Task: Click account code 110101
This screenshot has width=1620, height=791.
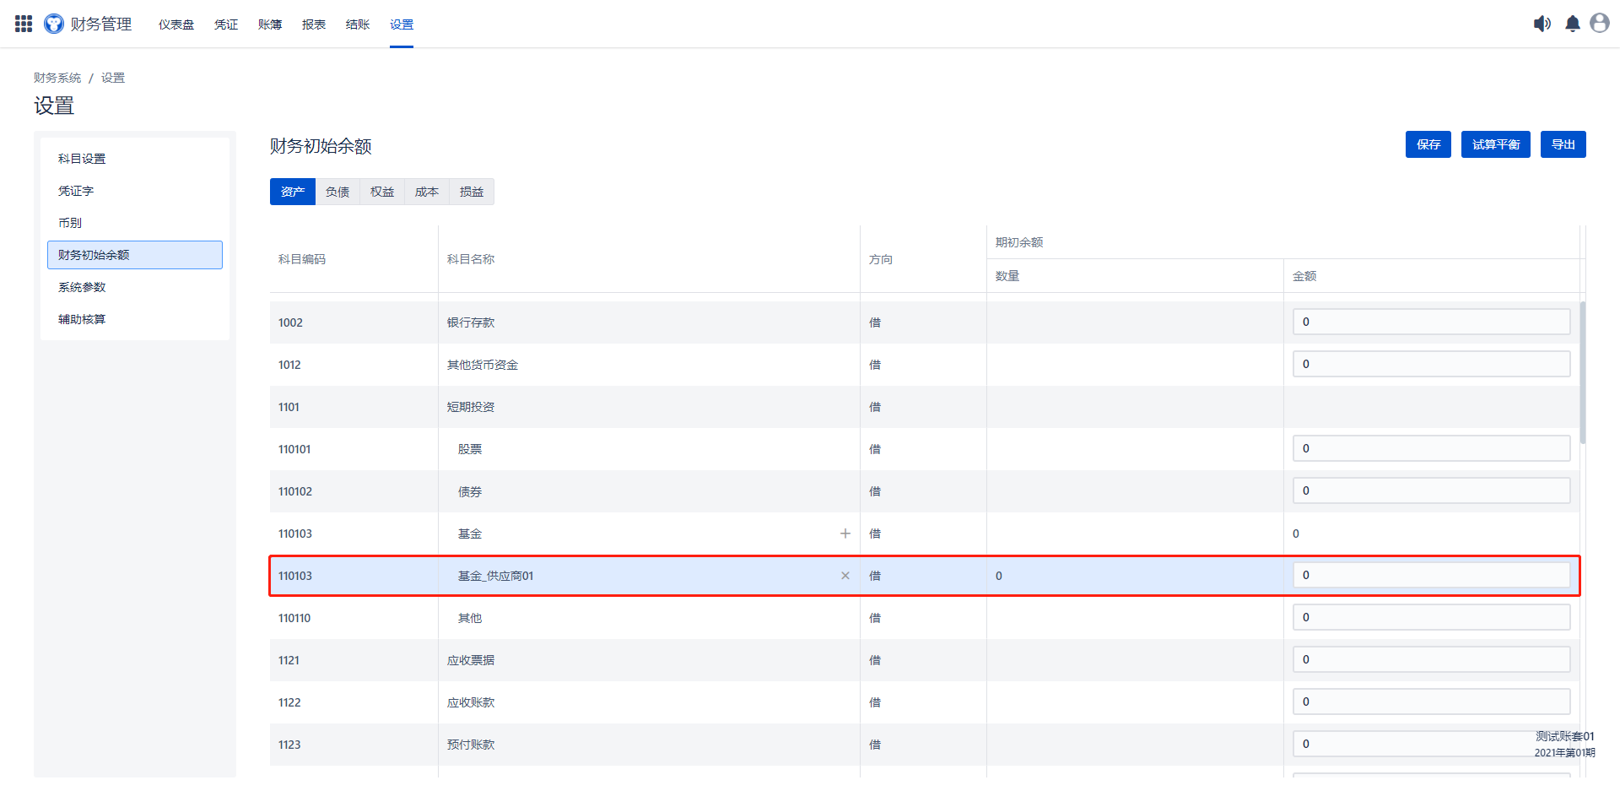Action: [294, 449]
